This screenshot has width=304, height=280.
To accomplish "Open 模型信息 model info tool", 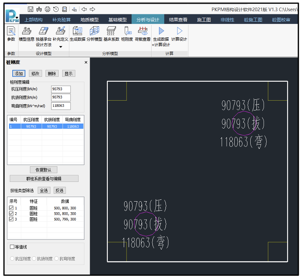I will pos(27,34).
